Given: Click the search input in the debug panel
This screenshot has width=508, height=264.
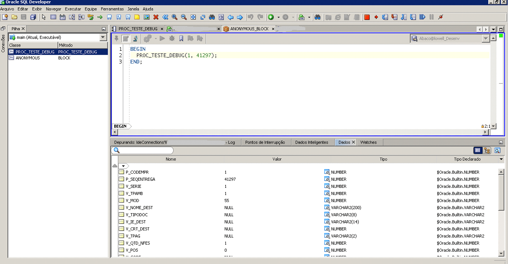Looking at the screenshot, I should (x=143, y=150).
